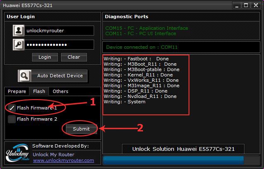Maximize the application window
Image resolution: width=264 pixels, height=169 pixels.
tap(246, 5)
